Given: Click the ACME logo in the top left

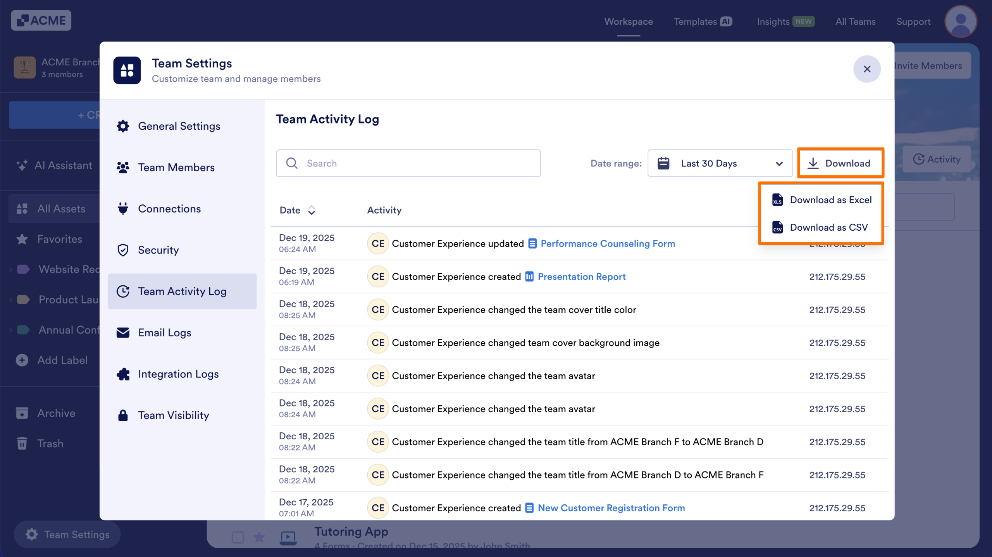Looking at the screenshot, I should click(41, 20).
